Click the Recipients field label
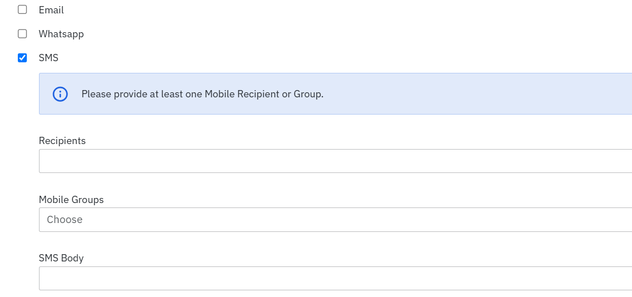Image resolution: width=632 pixels, height=297 pixels. coord(62,141)
